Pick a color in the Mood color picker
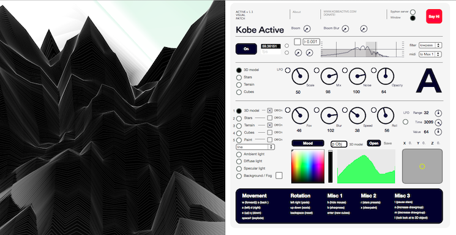Screen dimensions: 456x235 click(x=308, y=166)
